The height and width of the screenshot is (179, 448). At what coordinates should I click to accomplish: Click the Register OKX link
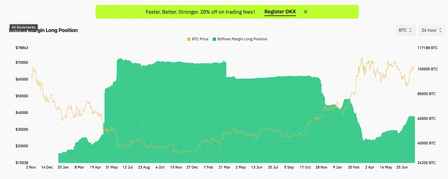coord(280,12)
